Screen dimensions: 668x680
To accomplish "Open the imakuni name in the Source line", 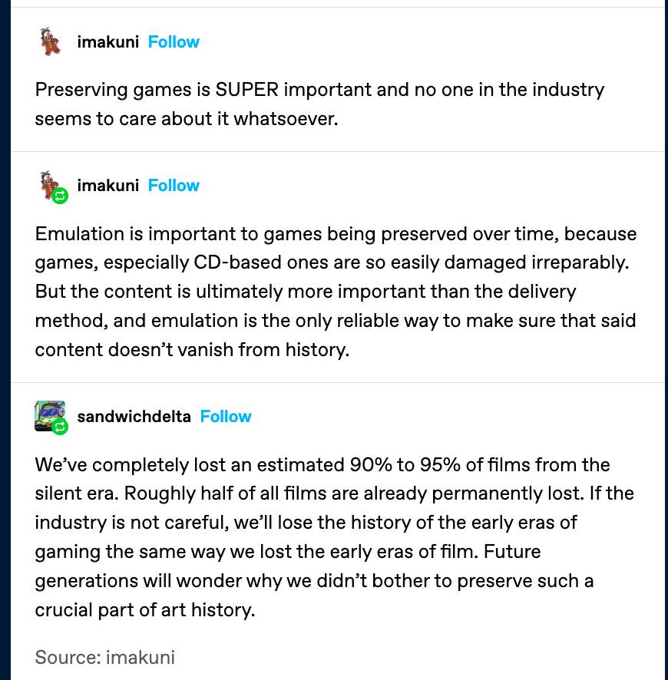I will pyautogui.click(x=141, y=657).
